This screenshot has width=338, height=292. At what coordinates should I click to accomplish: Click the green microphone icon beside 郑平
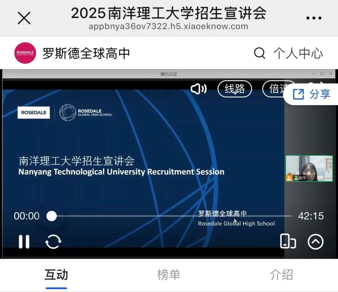click(296, 178)
